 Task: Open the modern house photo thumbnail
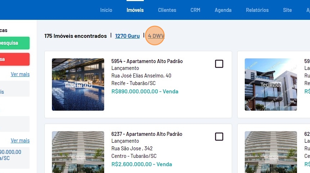tap(271, 84)
